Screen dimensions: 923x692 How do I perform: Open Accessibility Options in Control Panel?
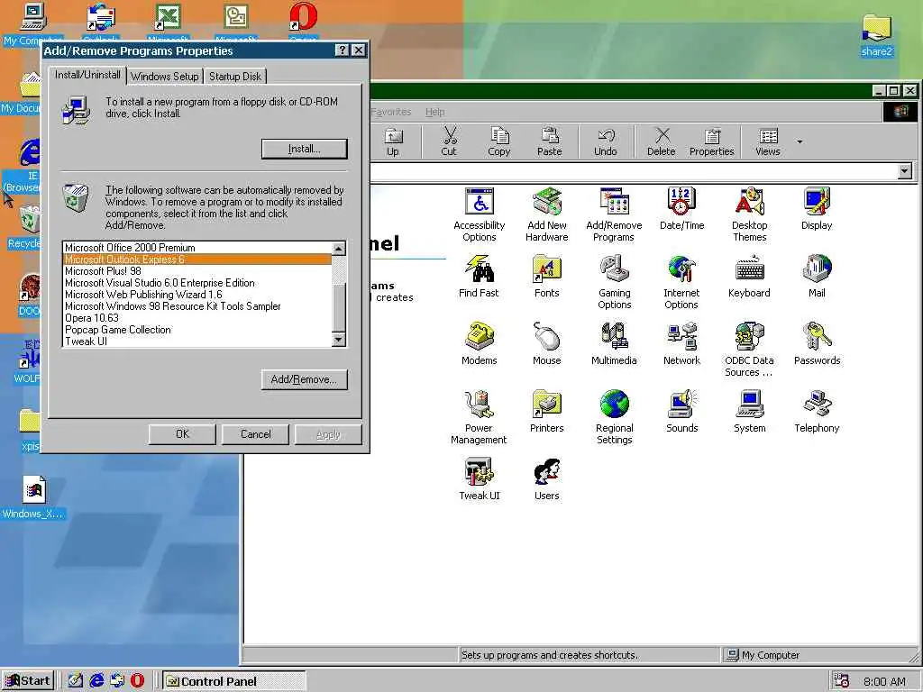[x=480, y=215]
